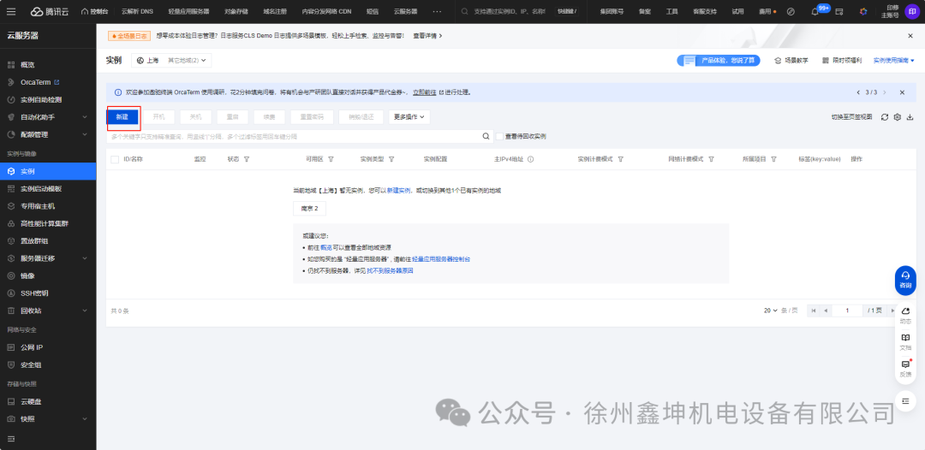Tick the 查看待回收实例 checkbox
The height and width of the screenshot is (450, 925).
pos(499,136)
